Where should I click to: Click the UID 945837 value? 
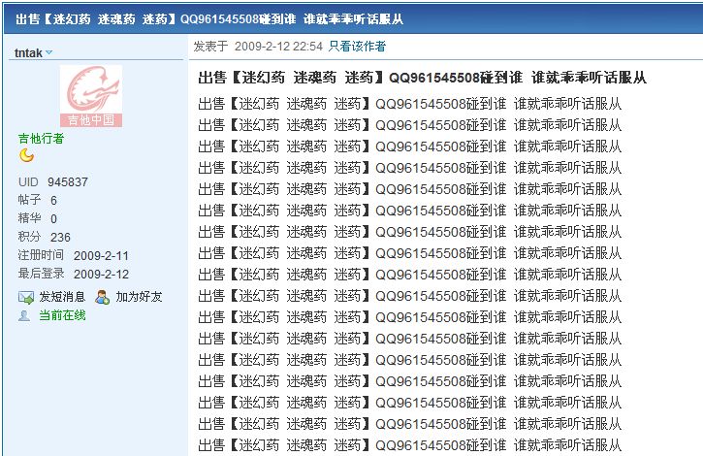tap(68, 181)
